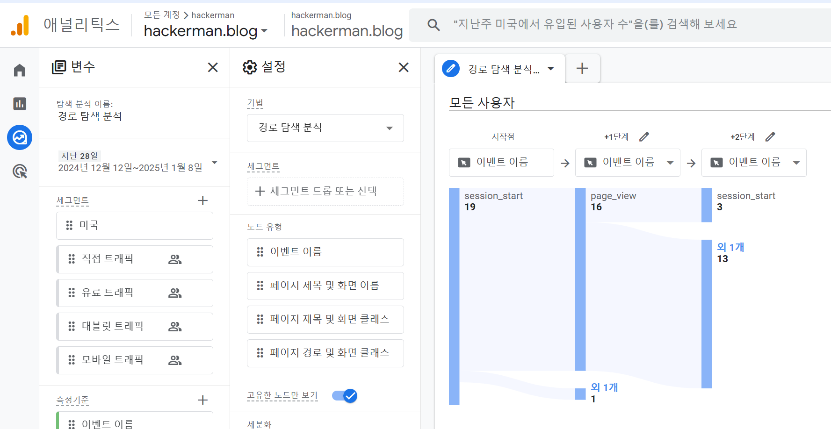Expand the date range selector
This screenshot has height=429, width=831.
tap(215, 163)
